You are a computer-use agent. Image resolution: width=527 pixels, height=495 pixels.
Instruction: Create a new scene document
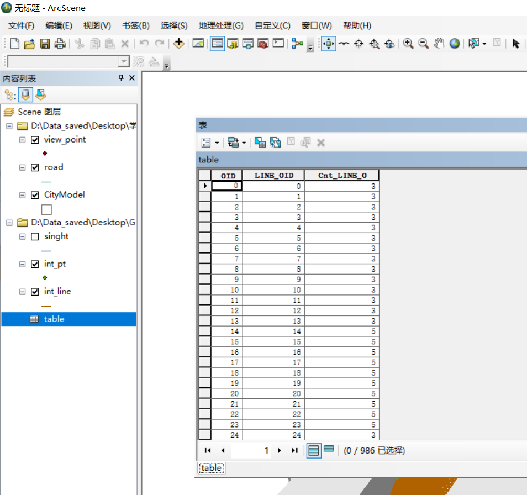[15, 44]
